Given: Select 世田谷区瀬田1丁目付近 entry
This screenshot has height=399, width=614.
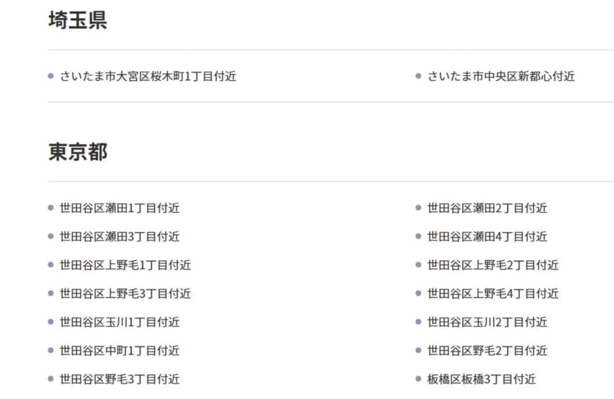Looking at the screenshot, I should click(x=120, y=208).
